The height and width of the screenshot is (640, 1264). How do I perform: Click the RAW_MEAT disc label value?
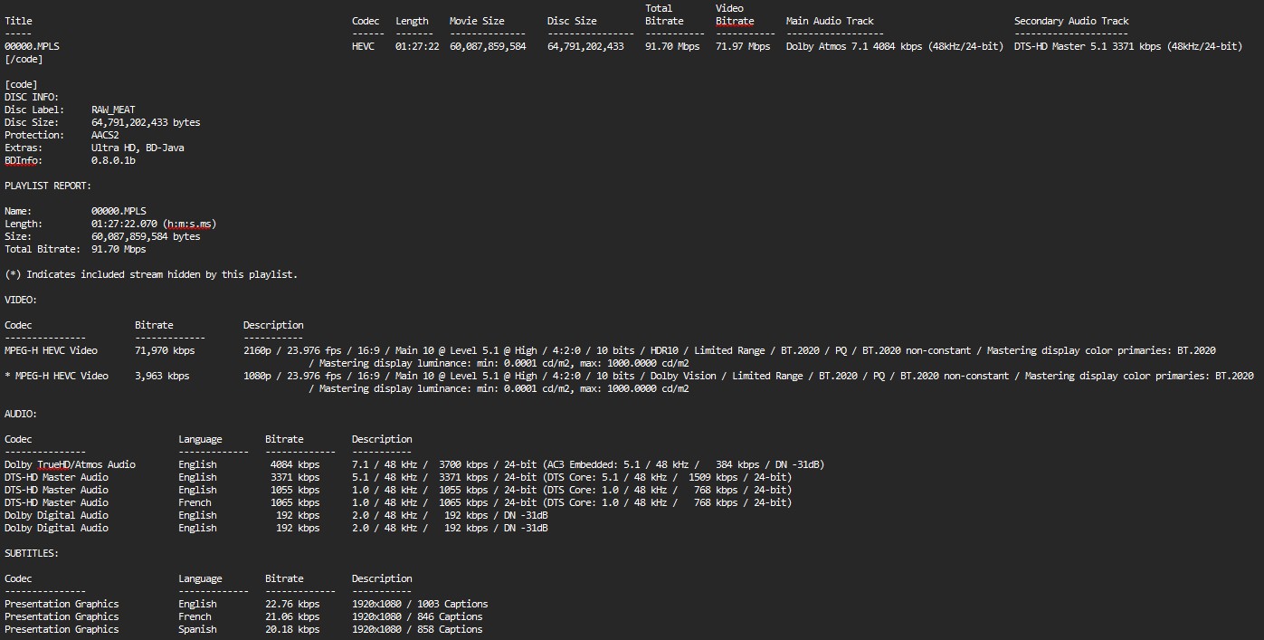(113, 110)
